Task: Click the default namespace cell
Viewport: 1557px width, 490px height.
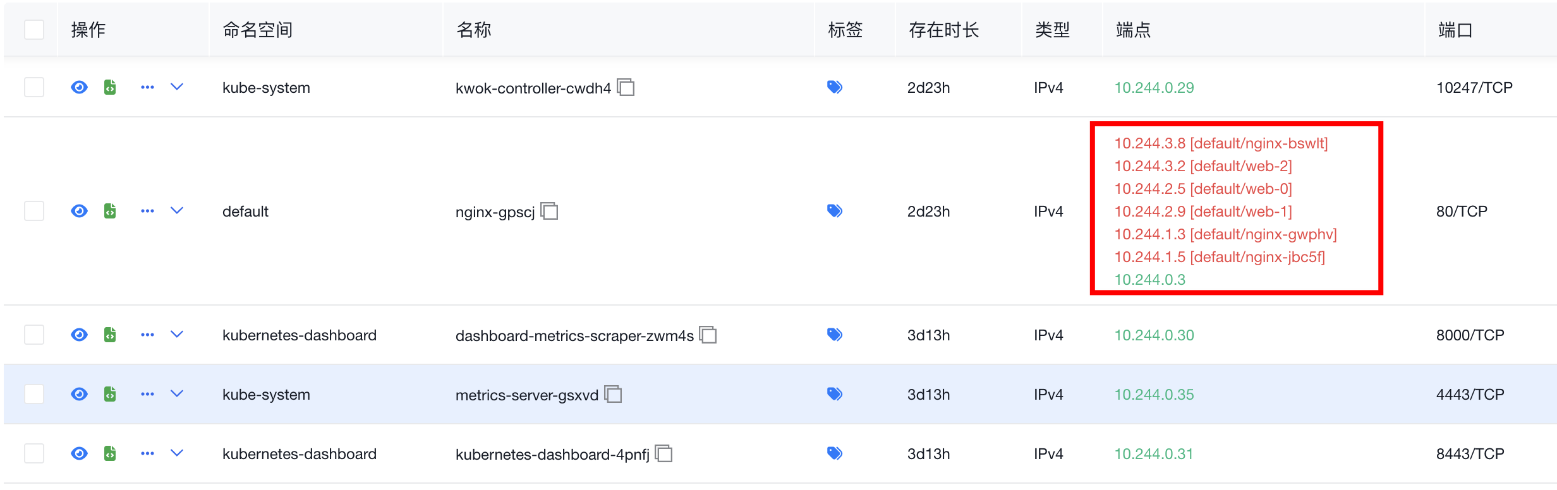Action: click(x=245, y=212)
